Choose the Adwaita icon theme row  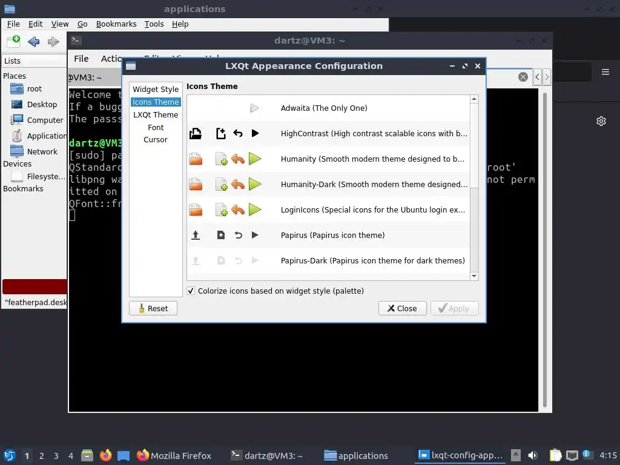pos(328,108)
